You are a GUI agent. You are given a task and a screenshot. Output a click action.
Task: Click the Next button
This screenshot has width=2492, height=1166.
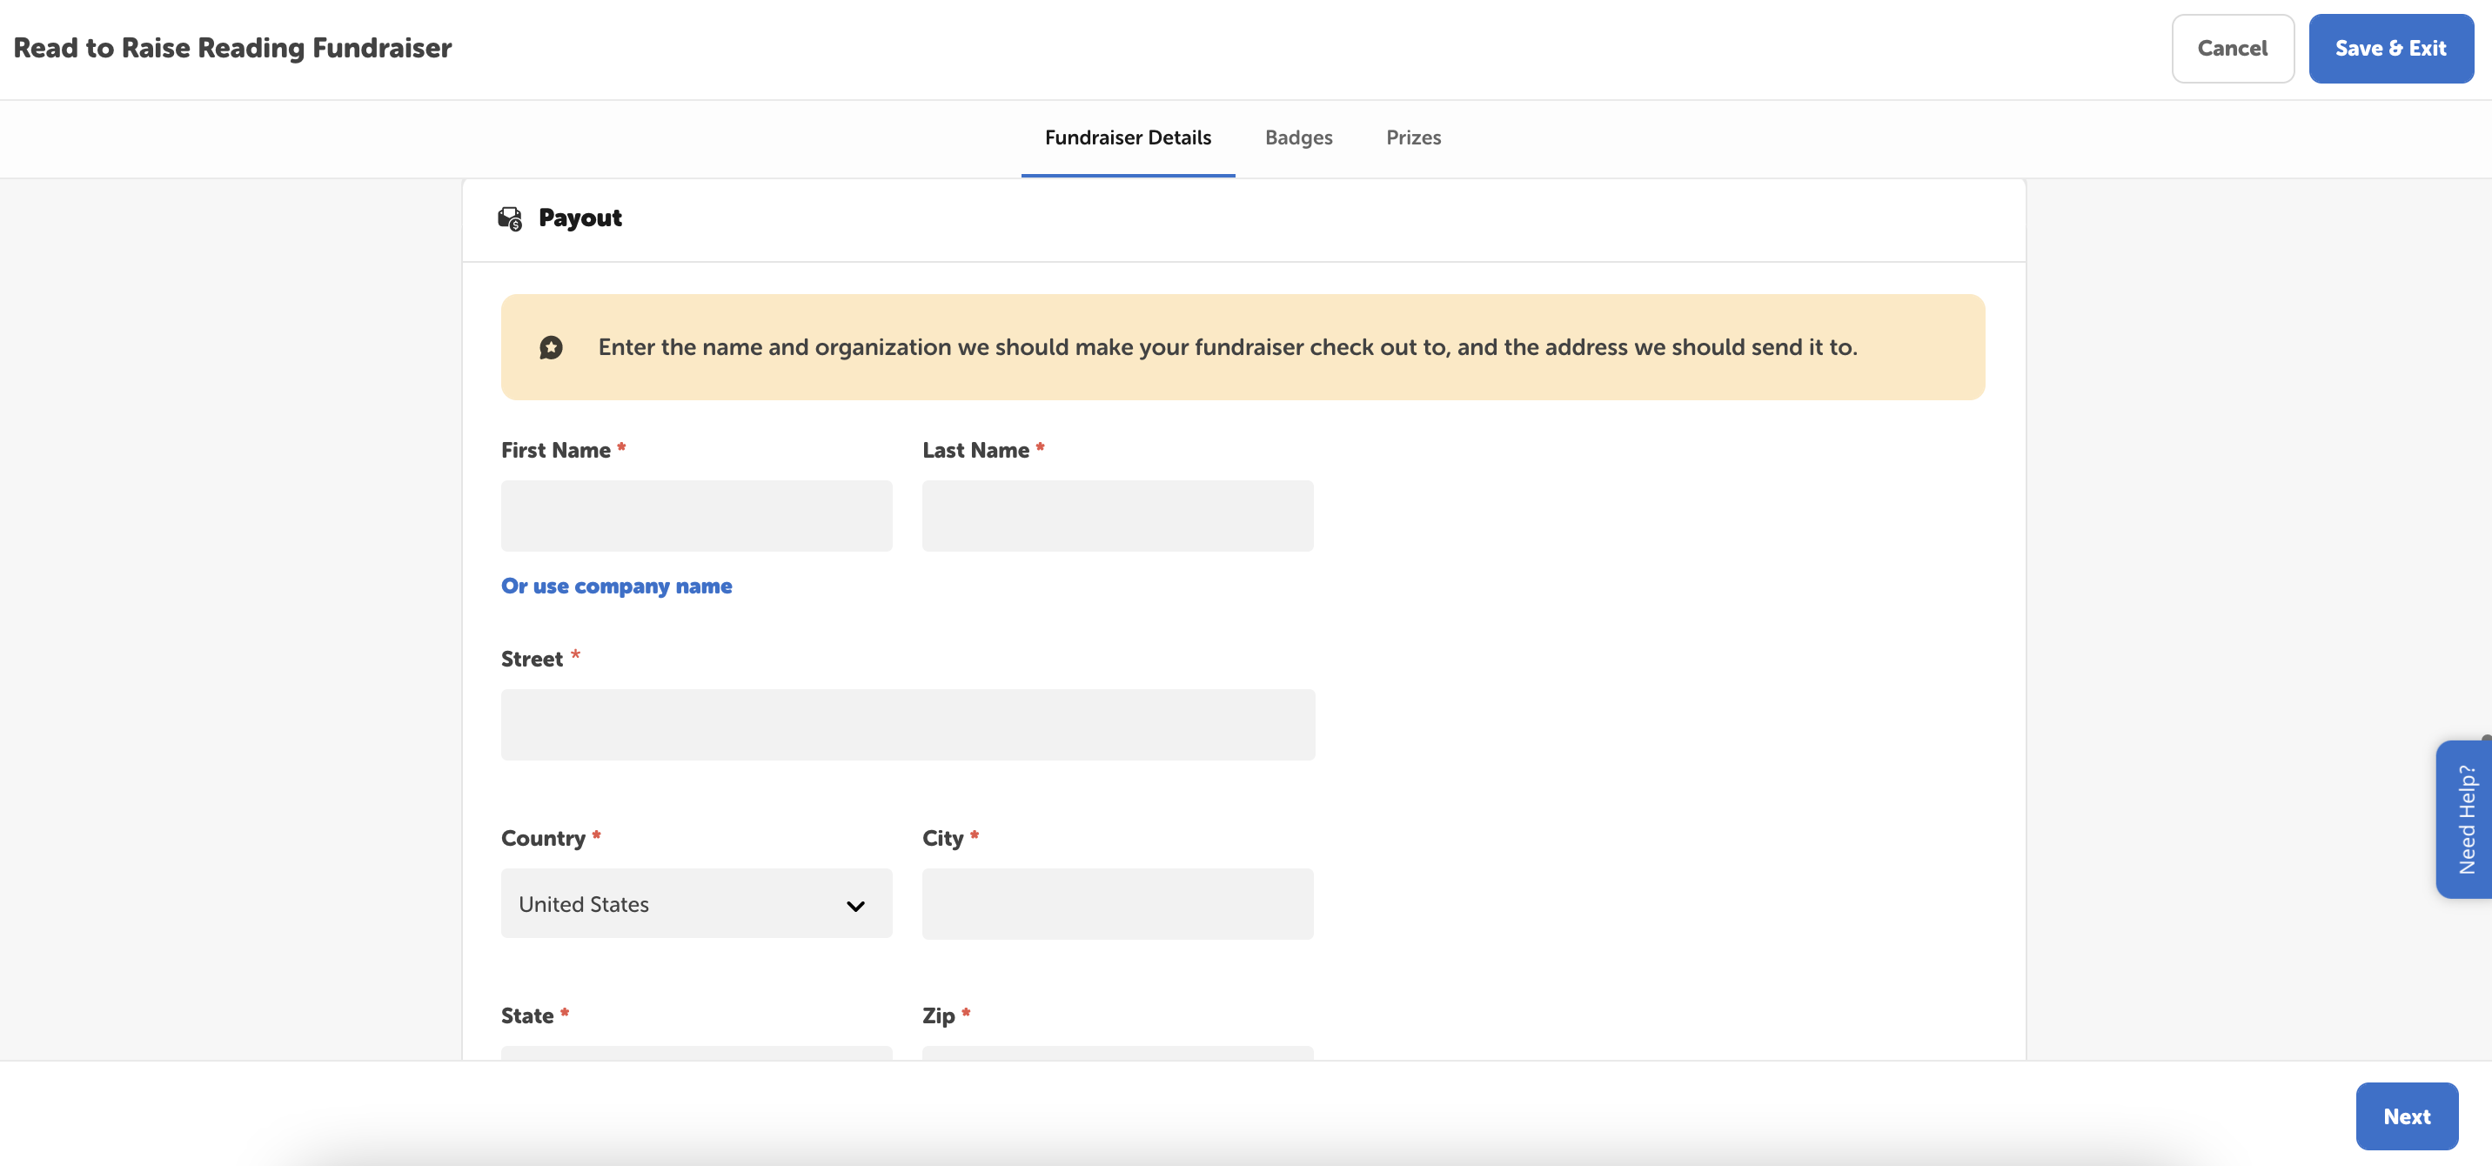click(2406, 1116)
